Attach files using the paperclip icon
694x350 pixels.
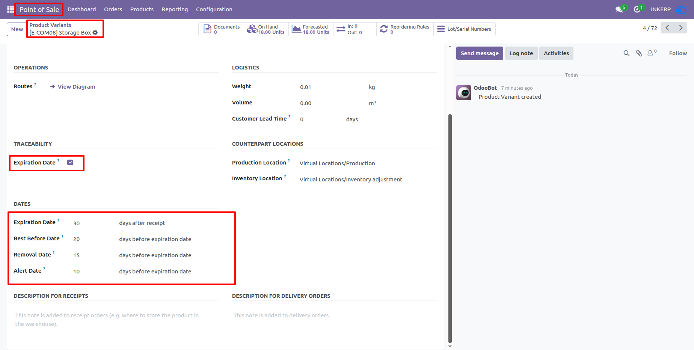[639, 53]
